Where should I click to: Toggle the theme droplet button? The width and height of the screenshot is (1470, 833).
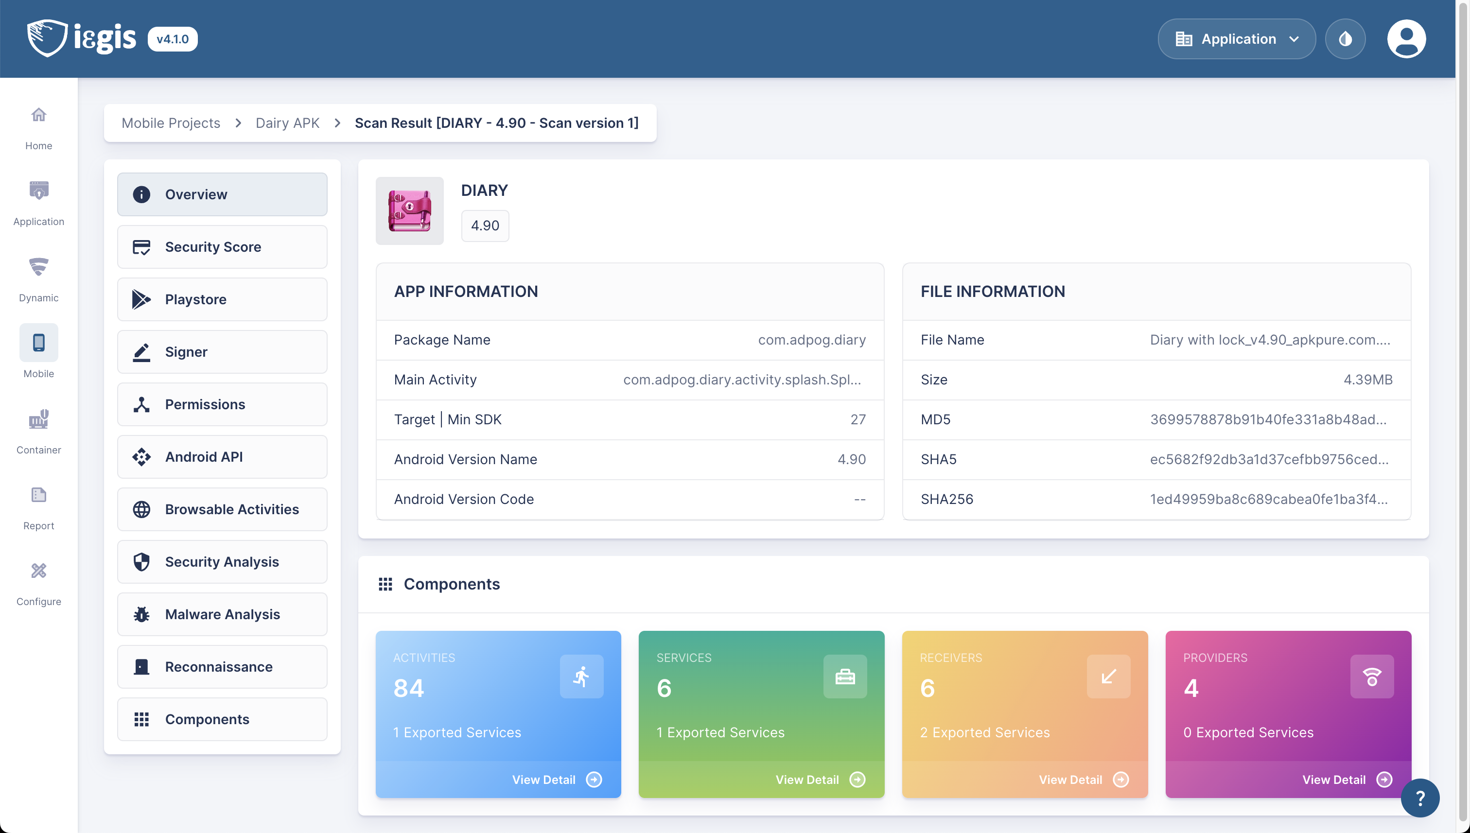[1345, 39]
